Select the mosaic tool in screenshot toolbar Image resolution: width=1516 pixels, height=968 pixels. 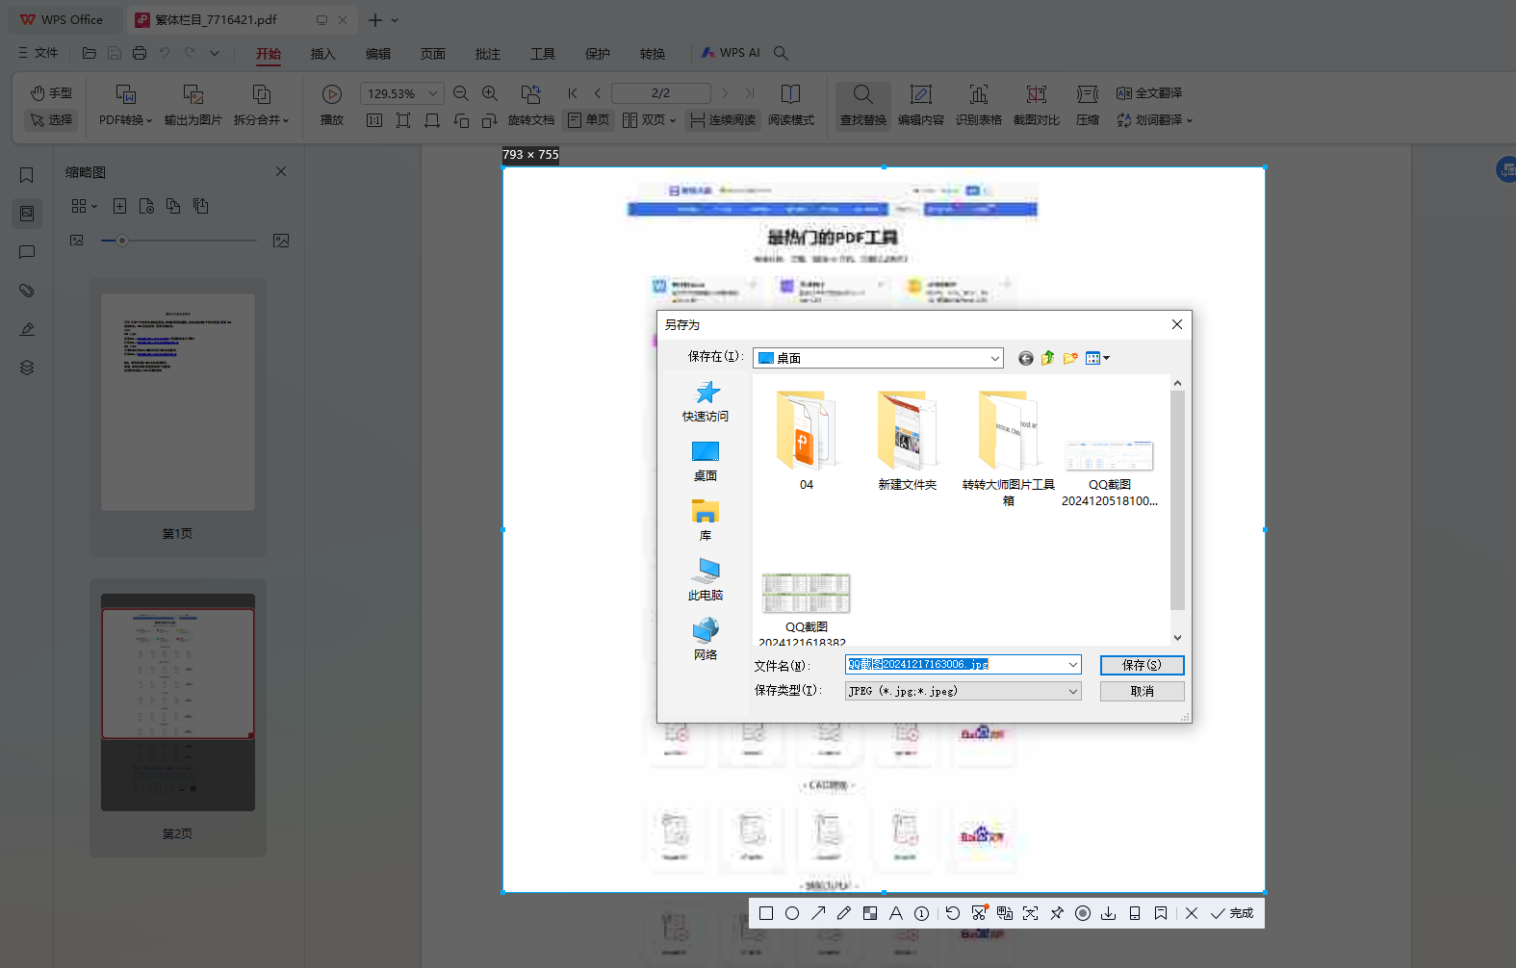point(870,913)
